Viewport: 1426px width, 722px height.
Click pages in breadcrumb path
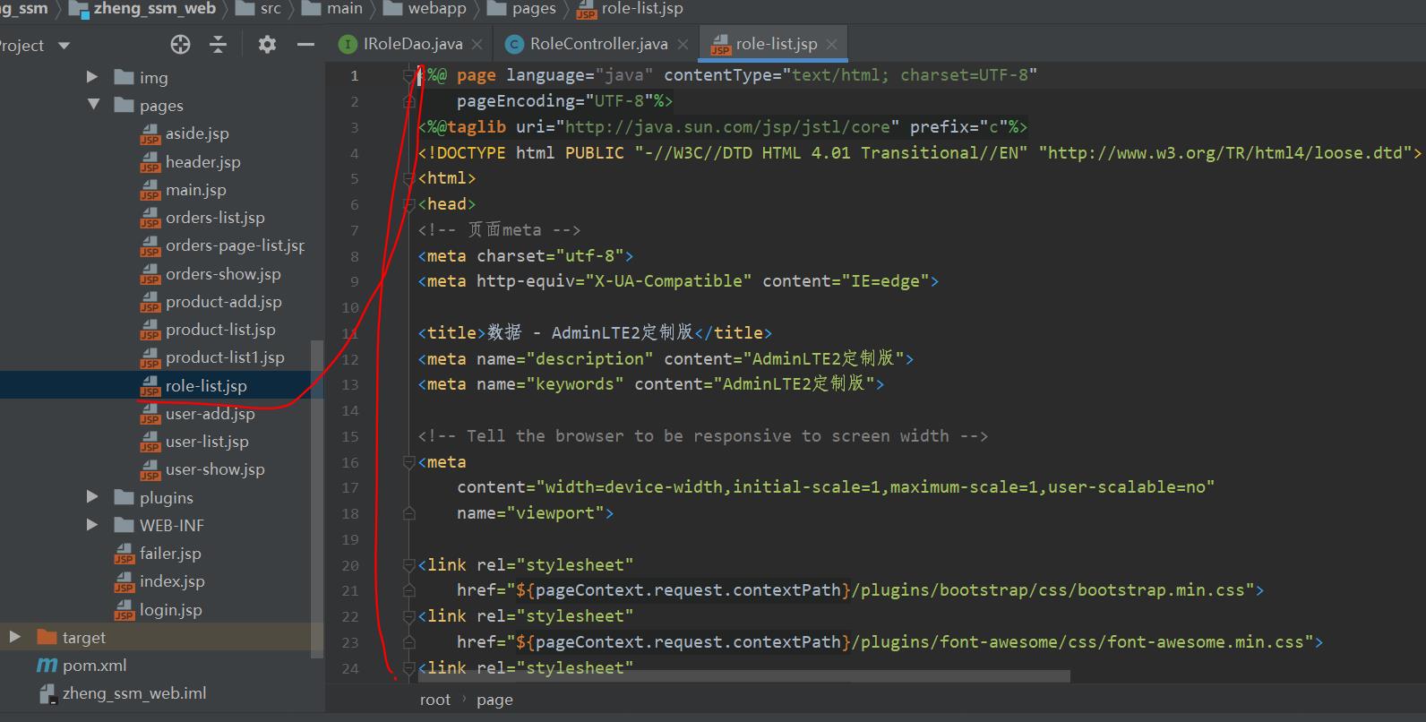click(x=535, y=8)
